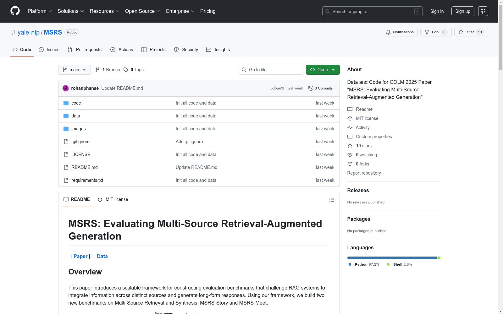Switch to the Issues tab
Image resolution: width=503 pixels, height=314 pixels.
[x=49, y=50]
